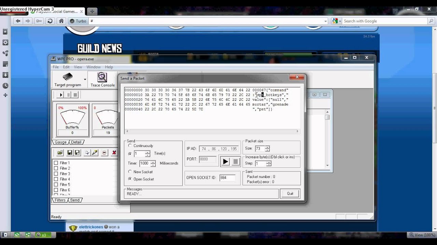This screenshot has height=245, width=437.
Task: Select the Continuously radio button
Action: (130, 146)
